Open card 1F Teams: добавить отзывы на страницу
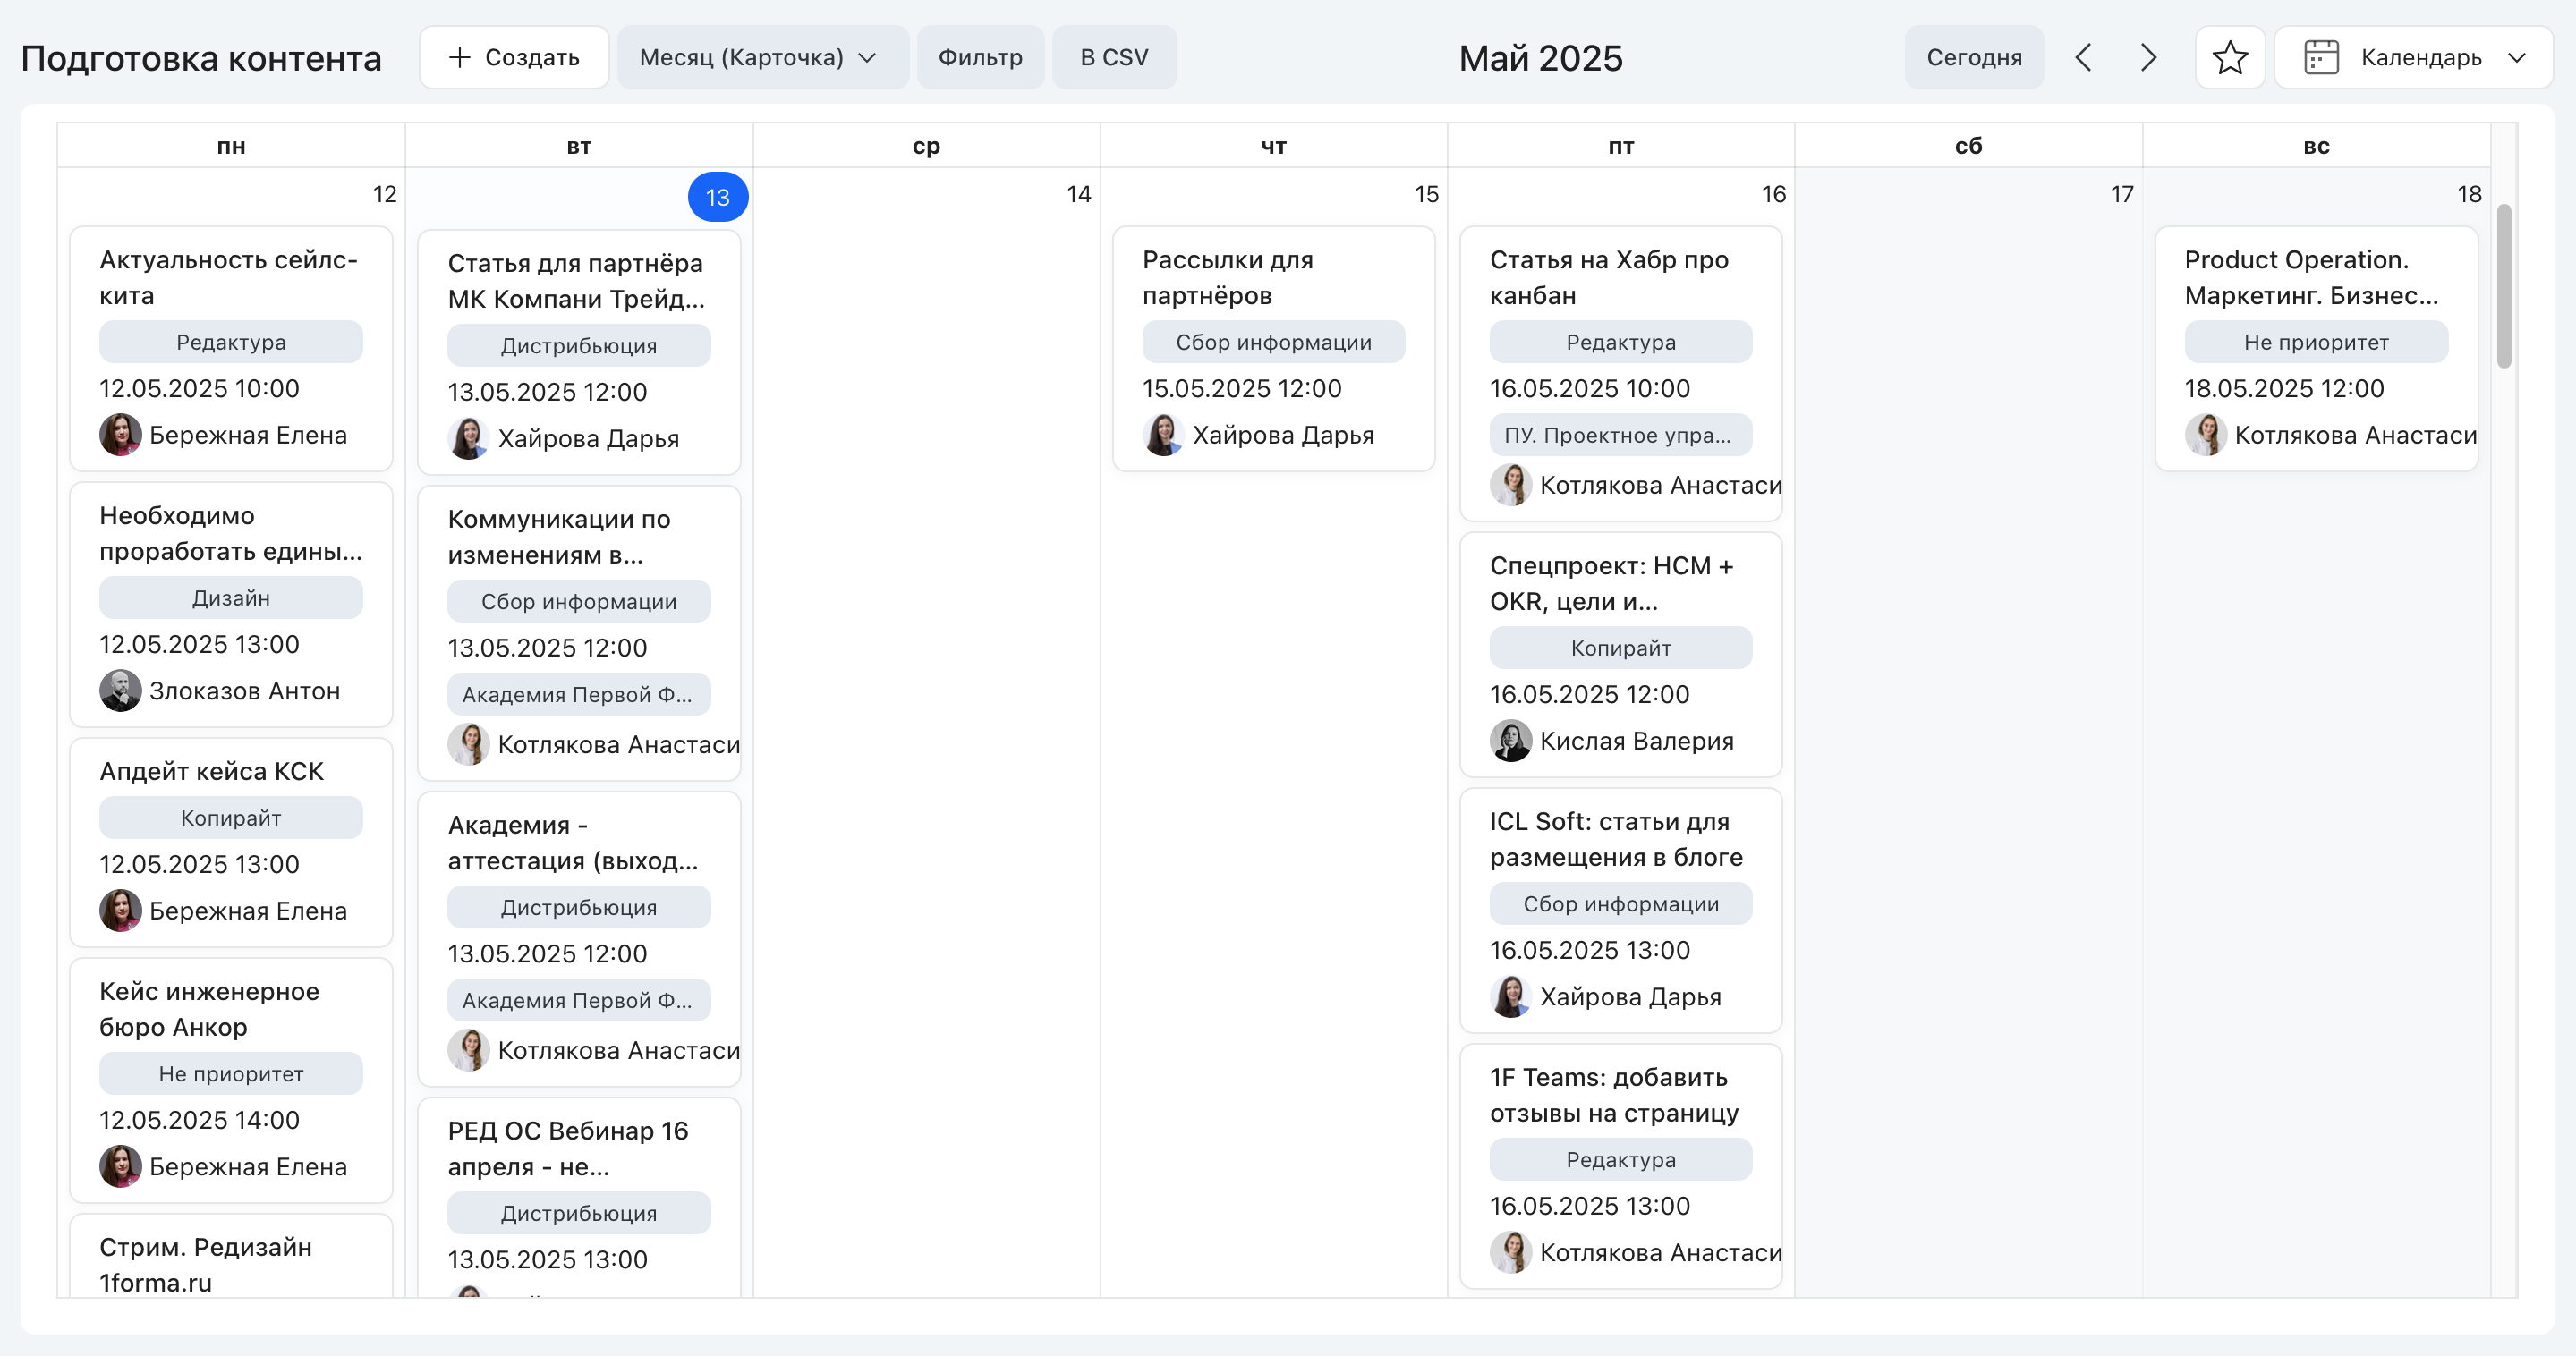 [x=1620, y=1166]
